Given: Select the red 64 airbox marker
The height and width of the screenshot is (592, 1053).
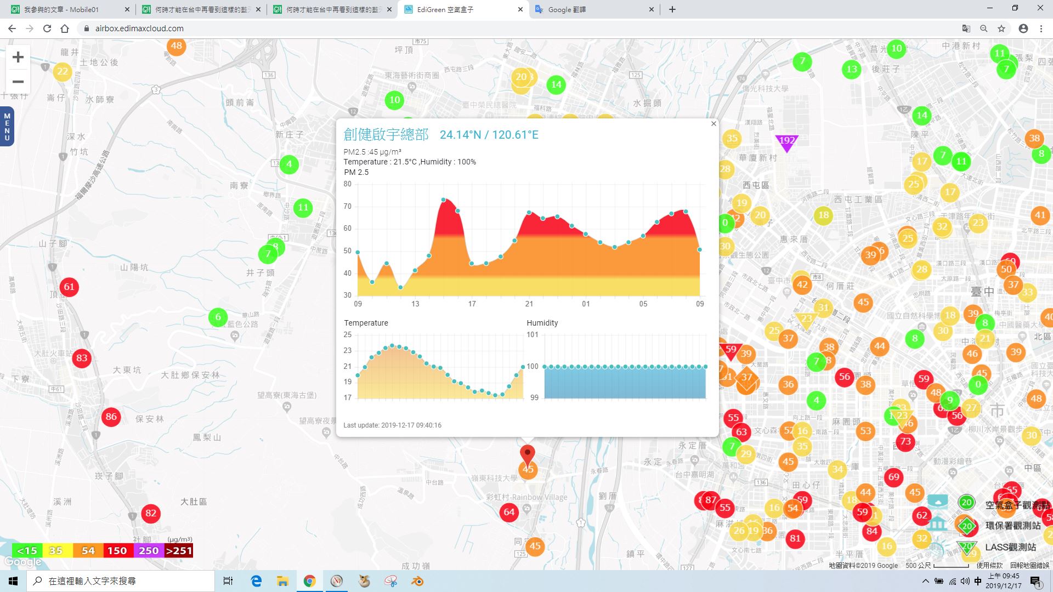Looking at the screenshot, I should tap(509, 512).
